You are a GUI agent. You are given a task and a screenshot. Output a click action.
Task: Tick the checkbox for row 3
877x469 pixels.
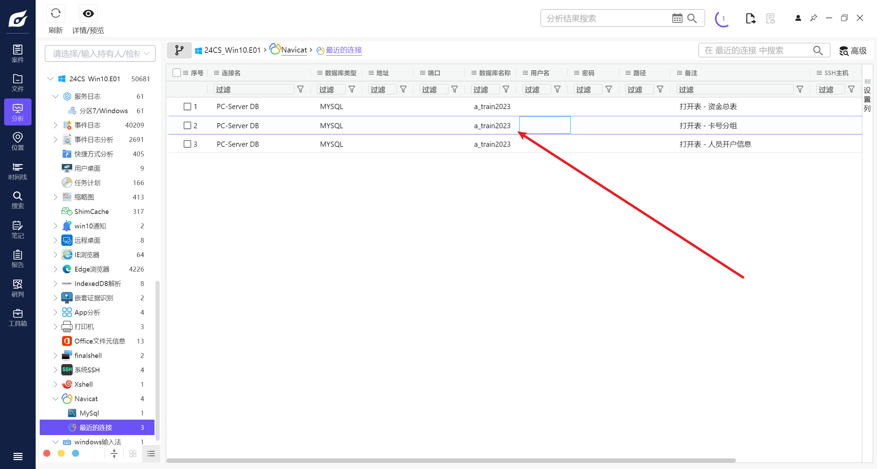[x=187, y=144]
